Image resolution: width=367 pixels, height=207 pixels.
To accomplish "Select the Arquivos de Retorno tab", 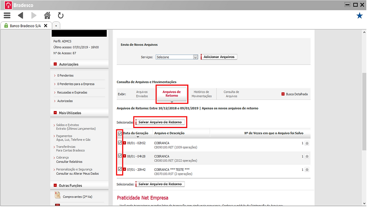I will pyautogui.click(x=172, y=94).
